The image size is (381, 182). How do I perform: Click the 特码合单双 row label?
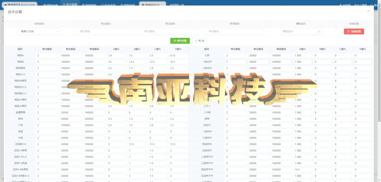[x=20, y=81]
